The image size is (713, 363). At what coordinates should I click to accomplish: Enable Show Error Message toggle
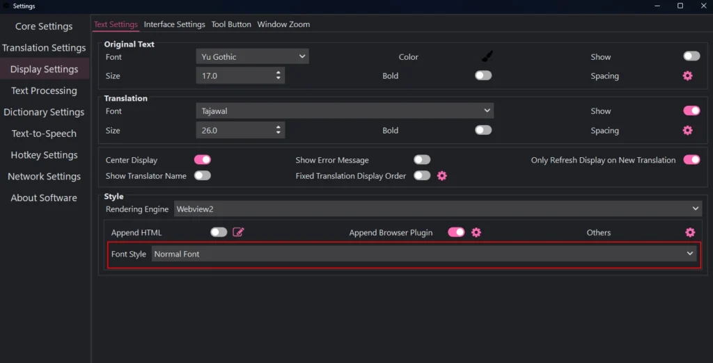coord(422,160)
